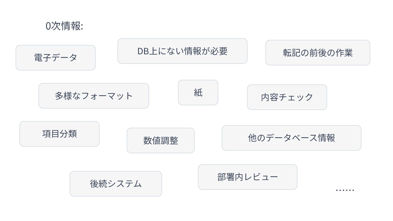The image size is (393, 221).
Task: Select the 内容チェック box
Action: tap(287, 97)
